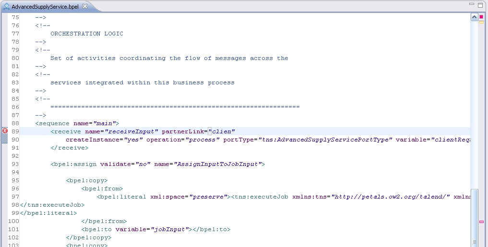The width and height of the screenshot is (488, 247).
Task: Click the vertical scrollbar up arrow
Action: point(474,17)
